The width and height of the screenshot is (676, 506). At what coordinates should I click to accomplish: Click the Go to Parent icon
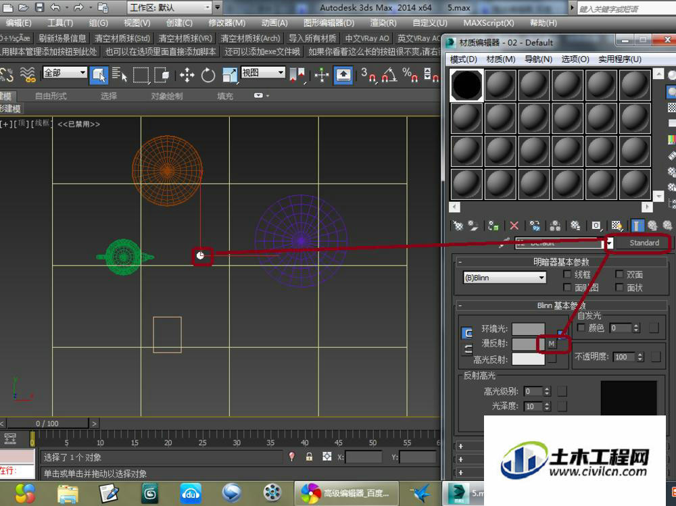click(653, 226)
